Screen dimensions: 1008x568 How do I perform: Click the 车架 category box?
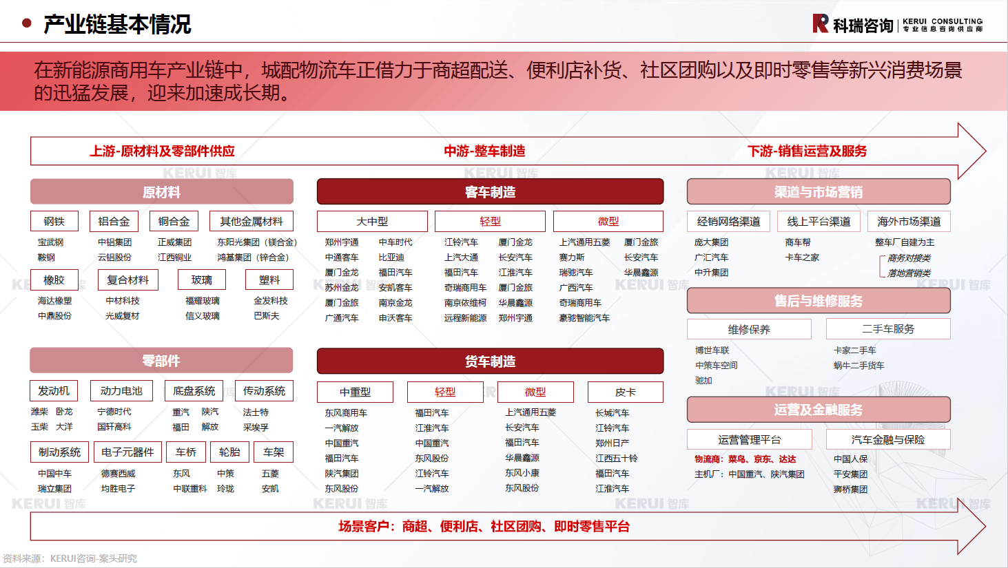point(274,452)
